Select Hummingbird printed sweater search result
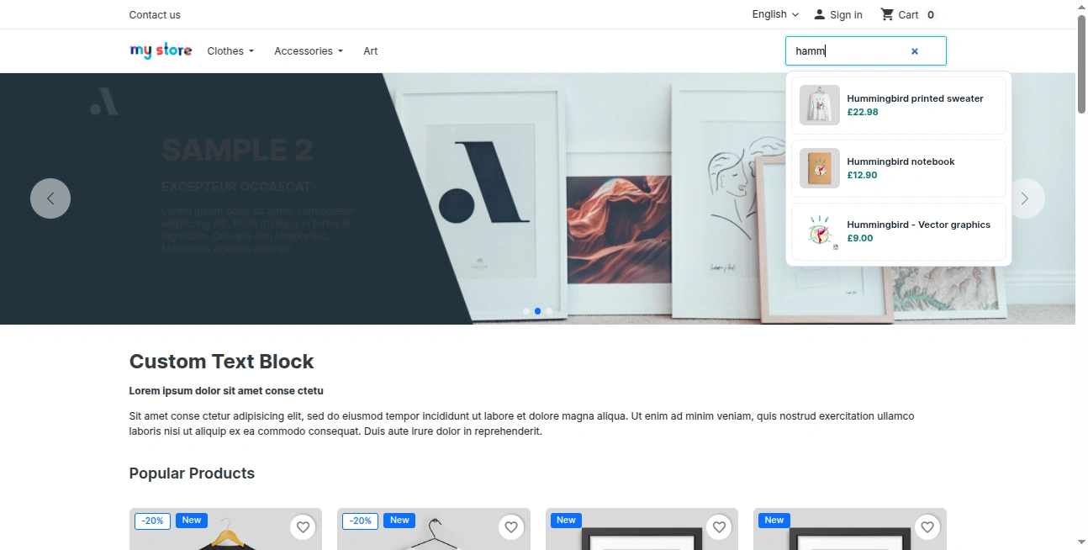This screenshot has height=550, width=1088. pyautogui.click(x=899, y=105)
